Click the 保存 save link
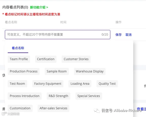Screen dimensions: 146x117 pos(119,35)
